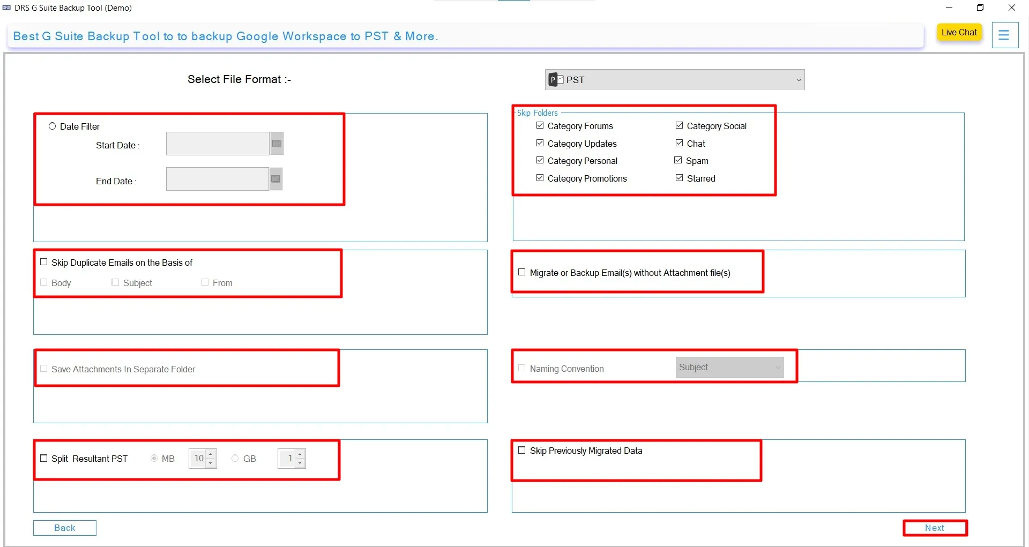Open Live Chat support

point(959,33)
